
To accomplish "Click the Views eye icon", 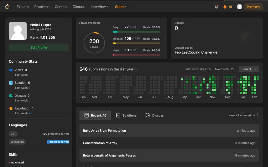I will point(11,70).
